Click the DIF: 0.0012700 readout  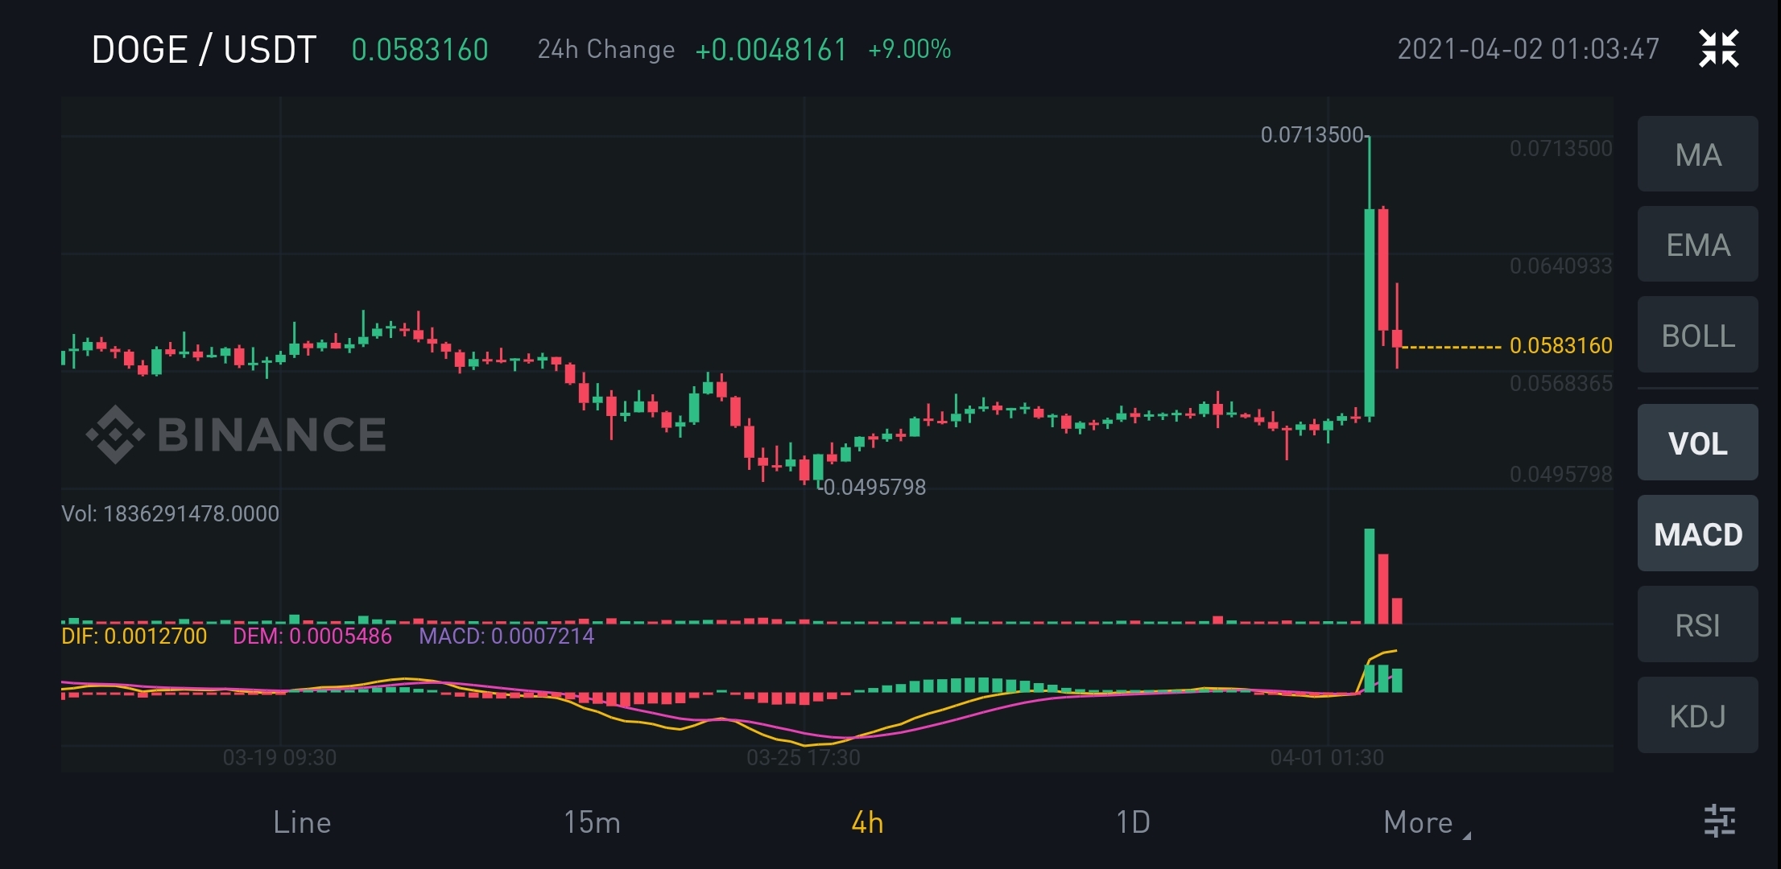(x=134, y=636)
